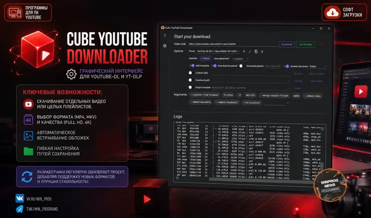Screen dimensions: 371x218
Task: Click Browse next to Cookies (file)
Action: (298, 74)
